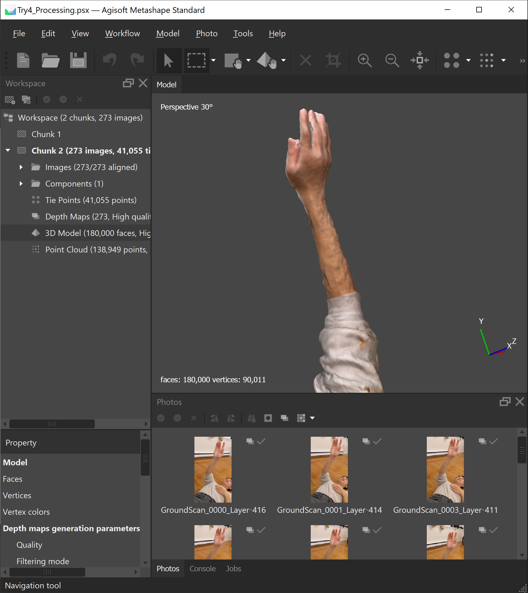Viewport: 528px width, 593px height.
Task: Select the Move Object tool
Action: (x=267, y=60)
